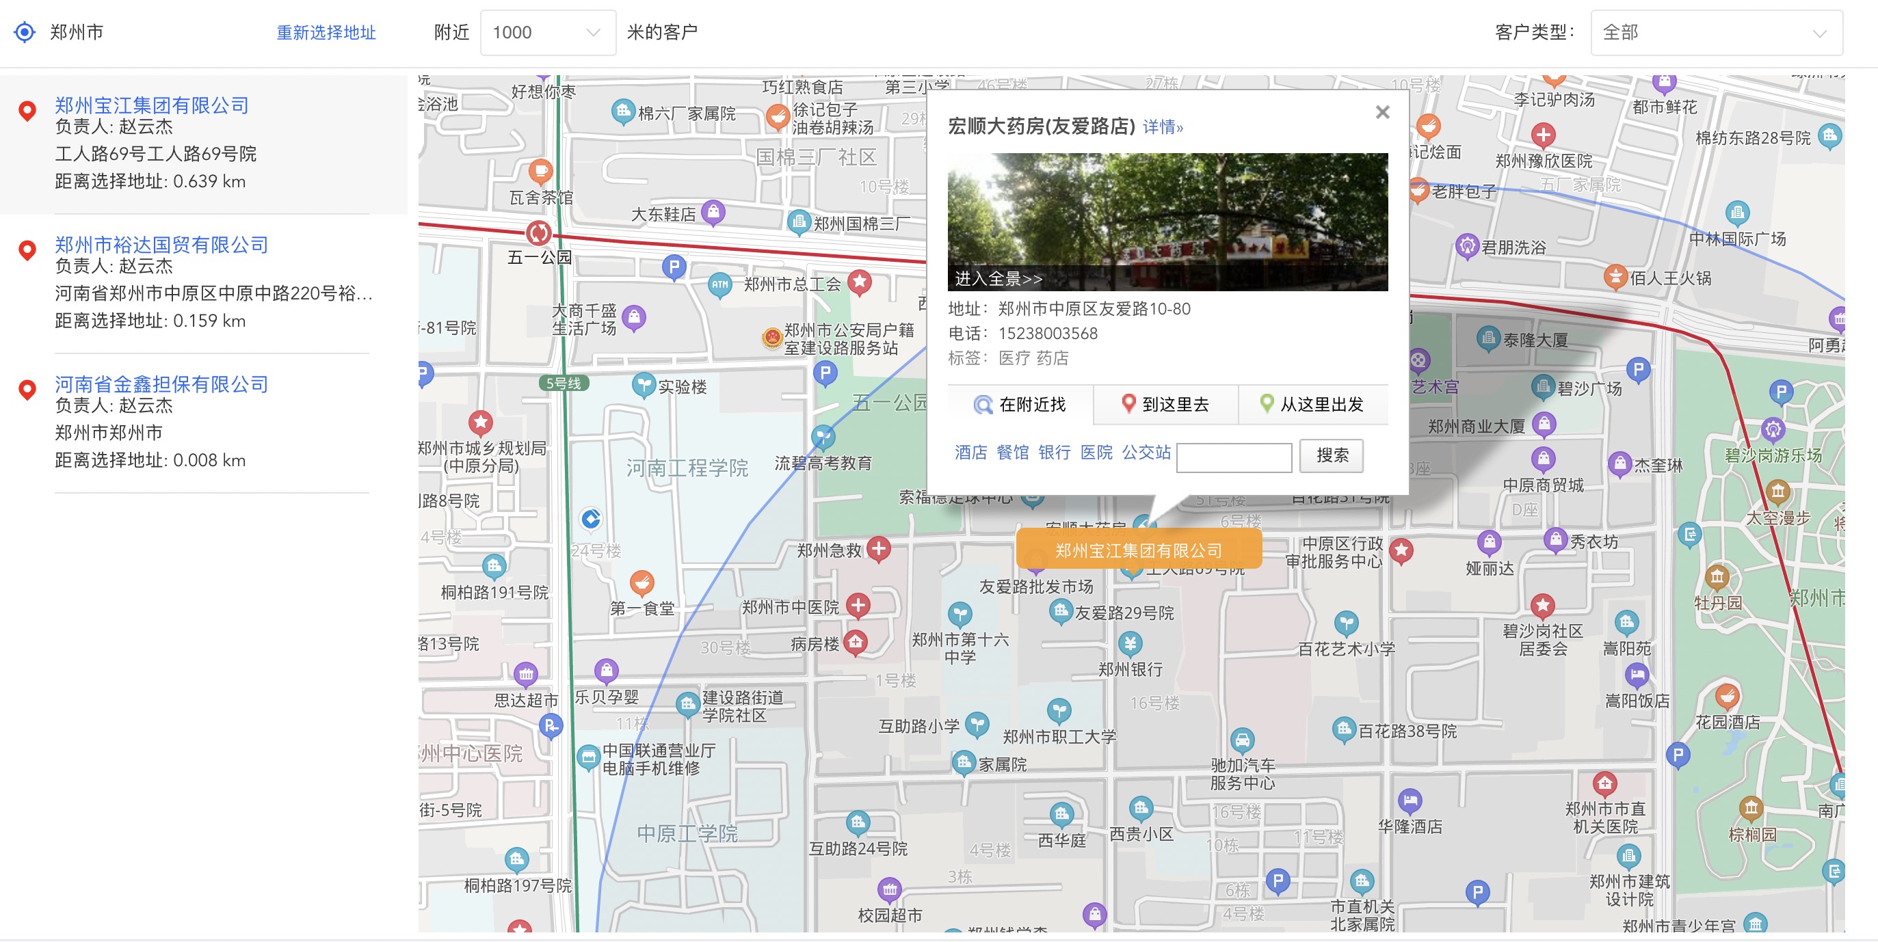Click the 大东鞋店 shopping marker icon
The width and height of the screenshot is (1878, 942).
click(713, 212)
